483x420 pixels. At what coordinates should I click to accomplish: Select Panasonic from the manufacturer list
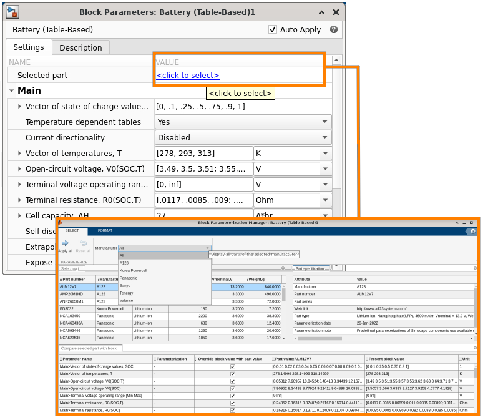129,278
